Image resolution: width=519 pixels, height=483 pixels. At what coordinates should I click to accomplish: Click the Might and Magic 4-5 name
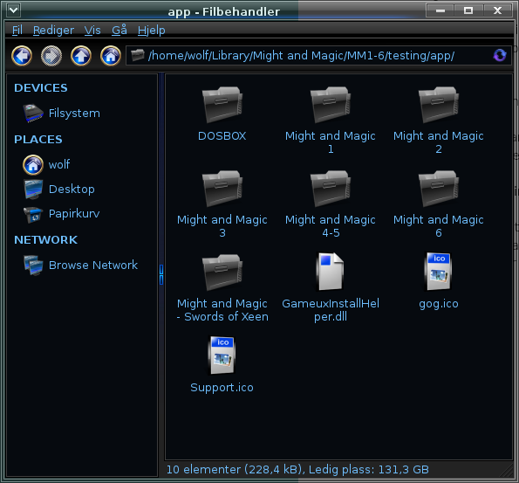click(331, 226)
